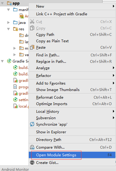Click the app module folder icon

click(x=9, y=3)
